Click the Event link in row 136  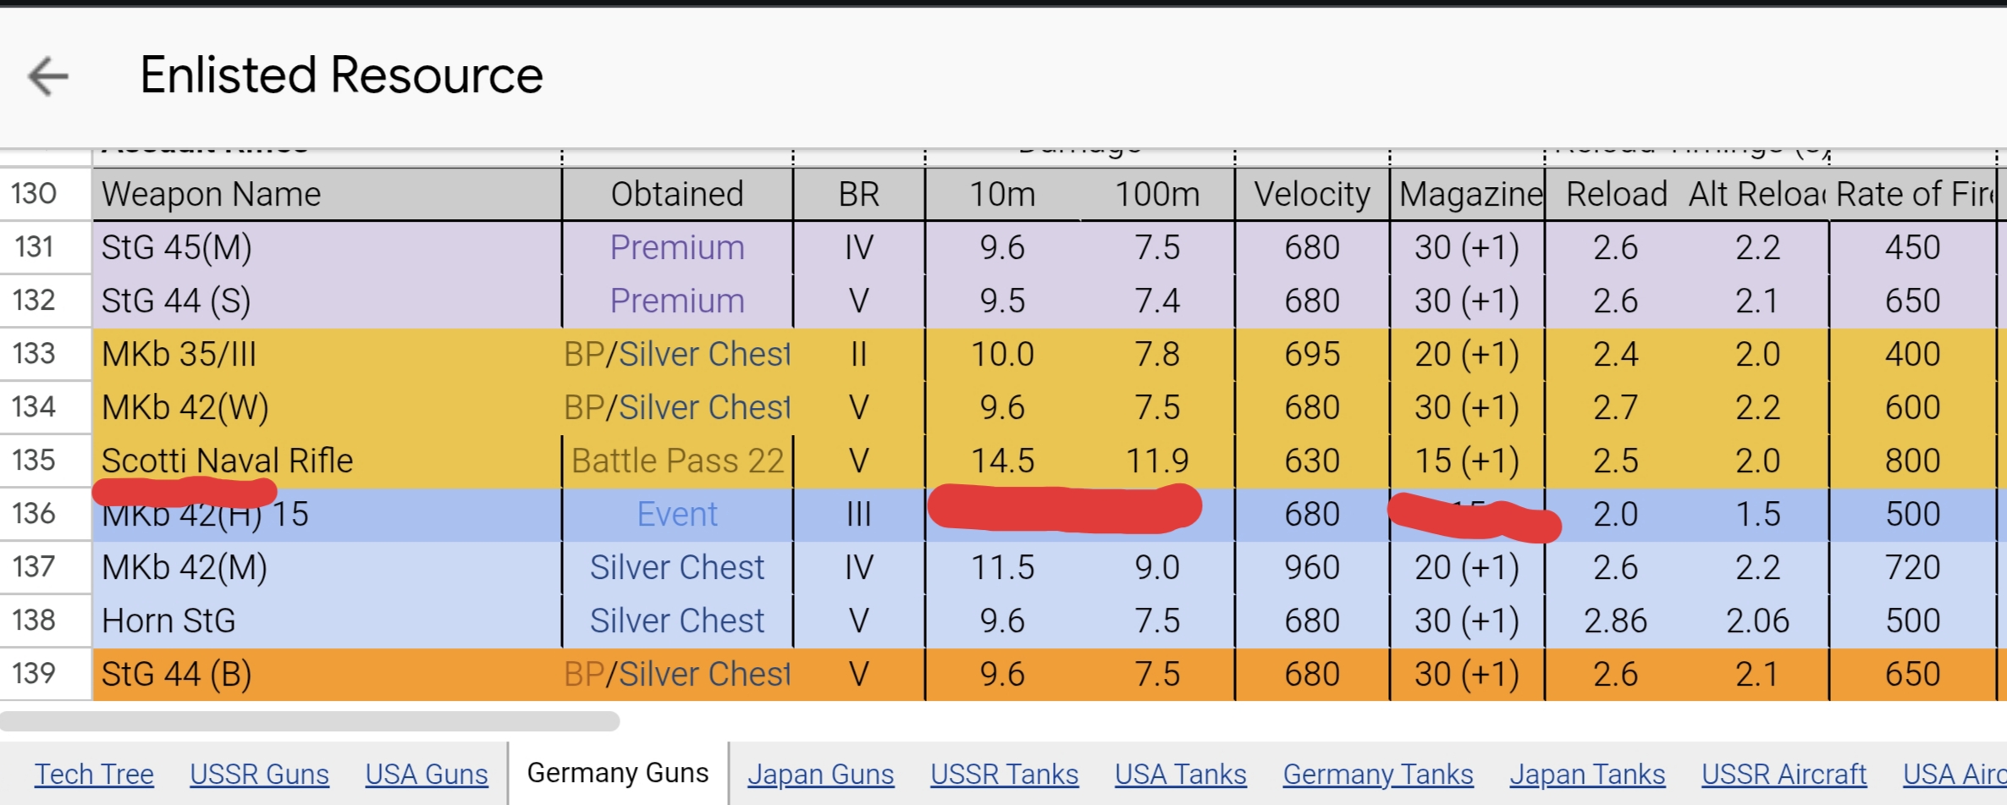[x=677, y=515]
